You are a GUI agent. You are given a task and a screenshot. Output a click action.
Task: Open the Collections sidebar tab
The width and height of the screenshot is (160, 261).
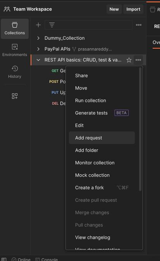click(x=15, y=29)
